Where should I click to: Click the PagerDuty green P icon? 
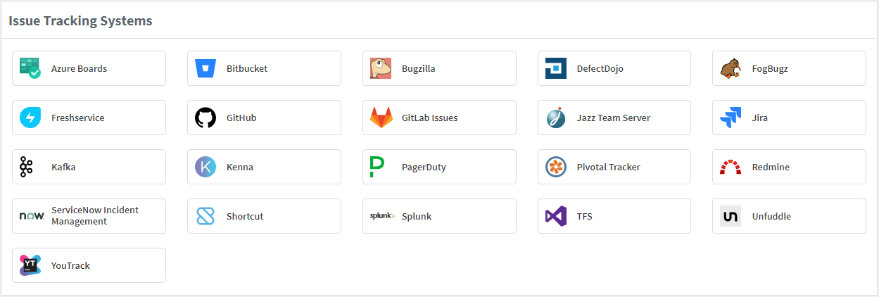pyautogui.click(x=377, y=167)
